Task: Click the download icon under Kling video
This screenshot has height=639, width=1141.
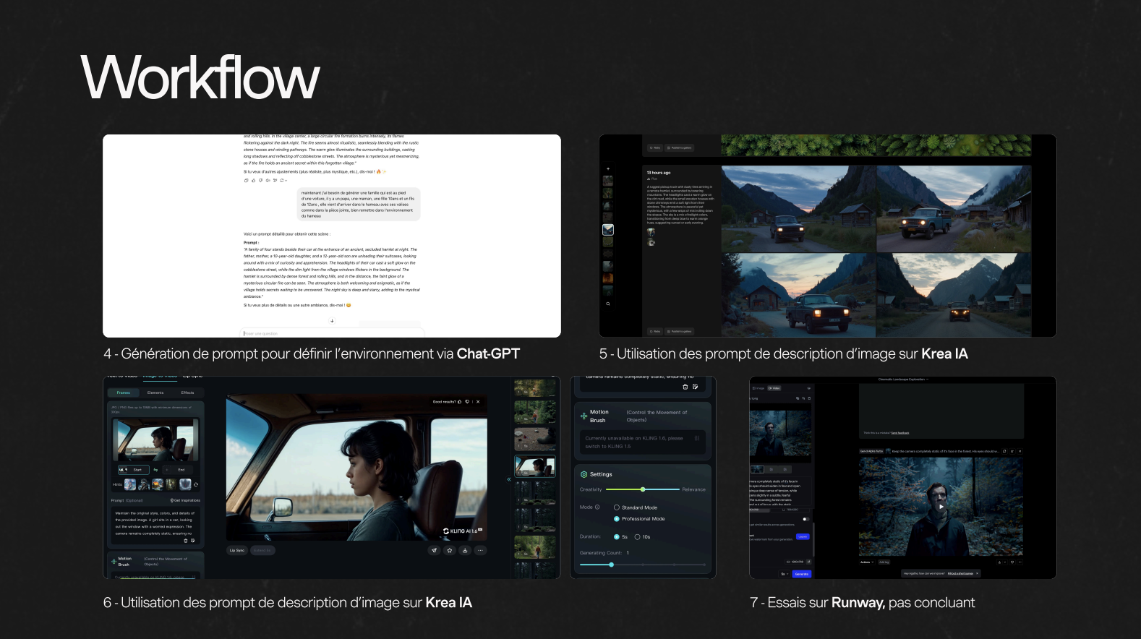Action: 465,550
